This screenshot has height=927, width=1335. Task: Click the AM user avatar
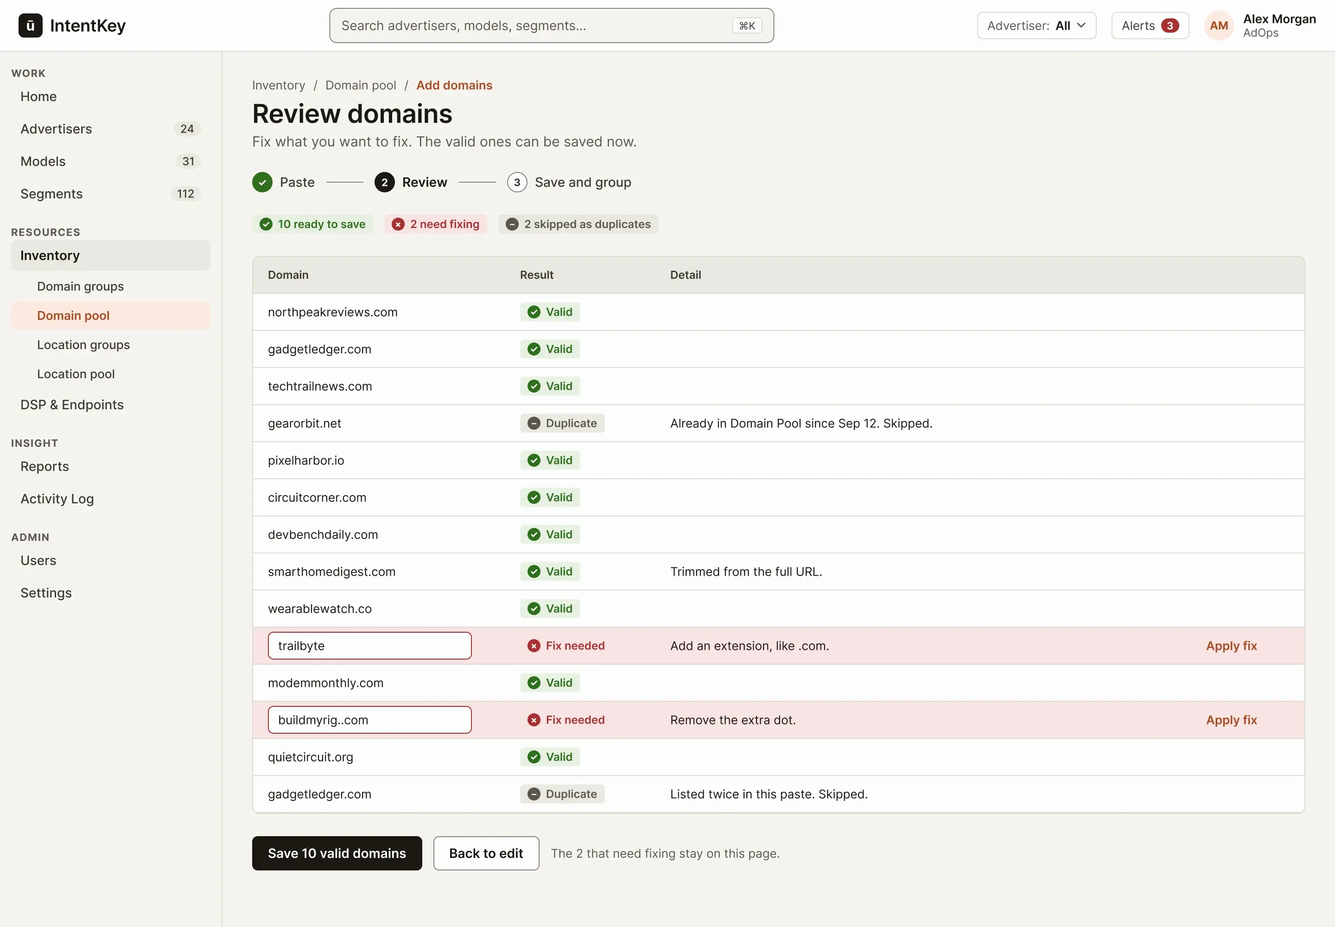point(1218,25)
